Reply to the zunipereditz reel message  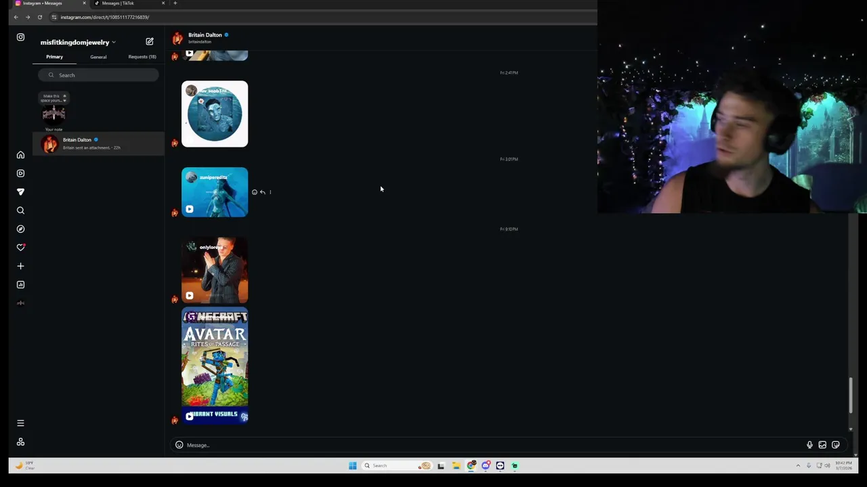pos(263,192)
